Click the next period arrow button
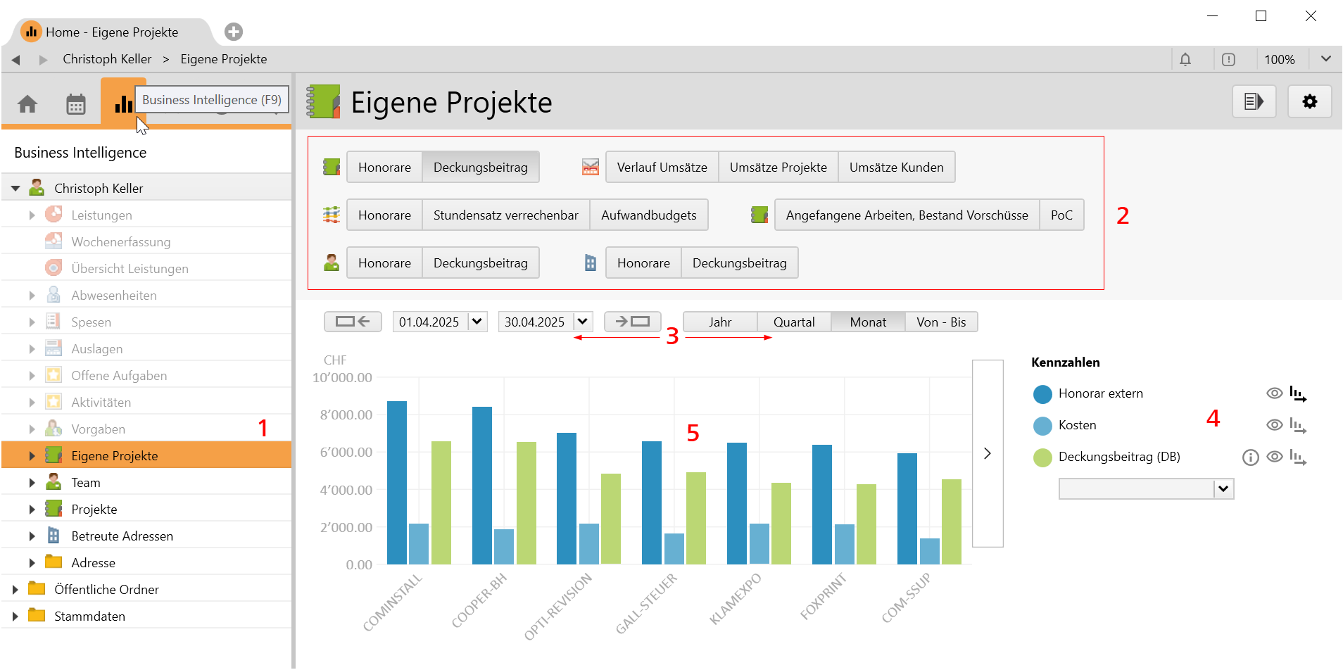The height and width of the screenshot is (670, 1343). pos(632,322)
